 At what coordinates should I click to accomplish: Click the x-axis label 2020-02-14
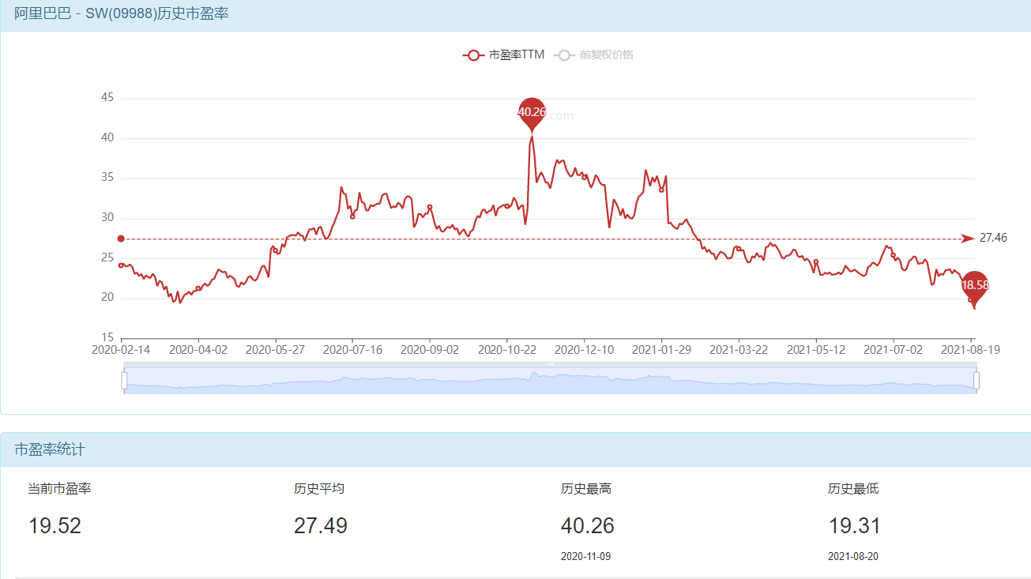coord(121,349)
